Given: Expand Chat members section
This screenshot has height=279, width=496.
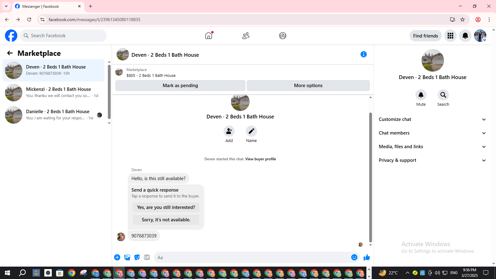Looking at the screenshot, I should [432, 133].
